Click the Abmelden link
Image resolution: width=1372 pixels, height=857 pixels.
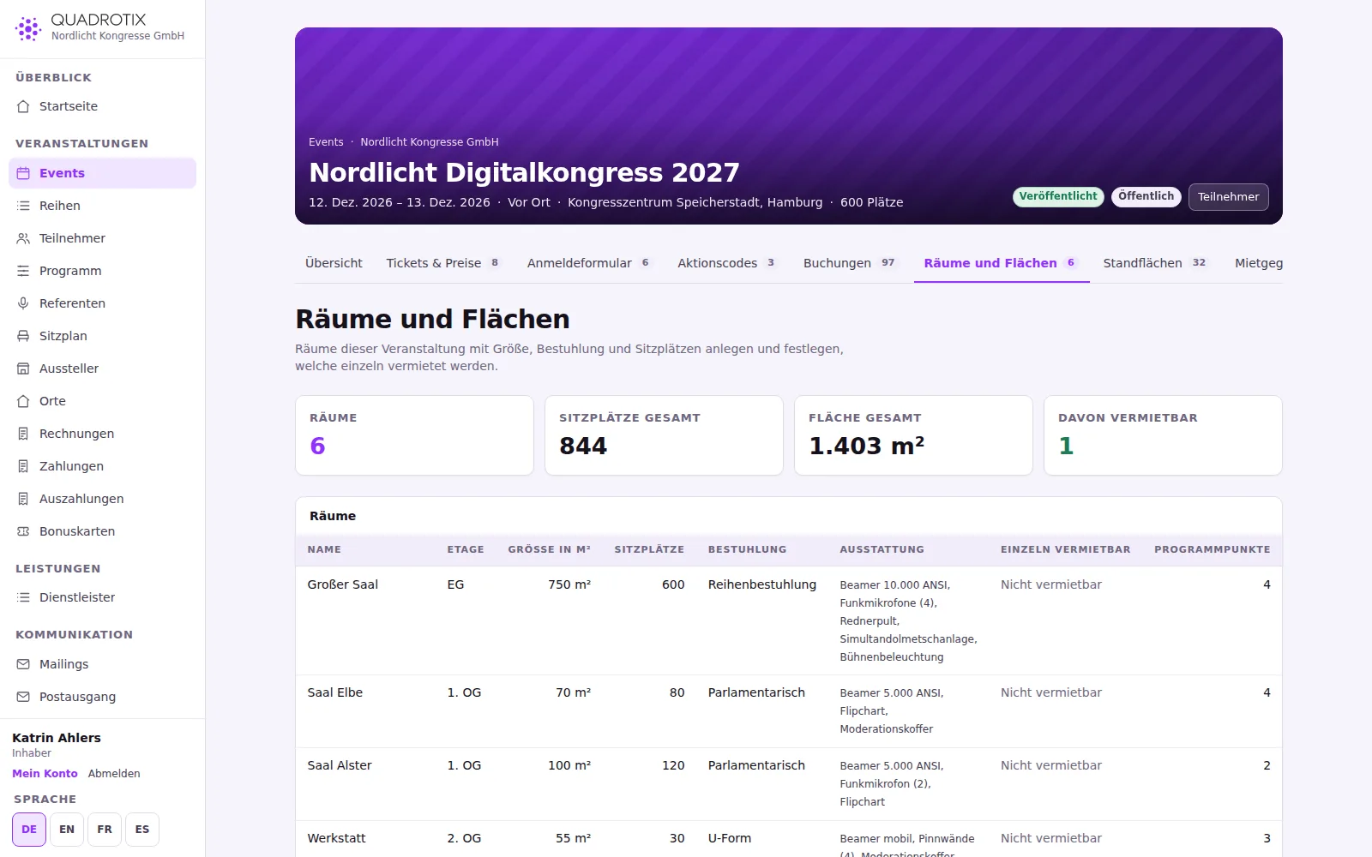(x=114, y=773)
